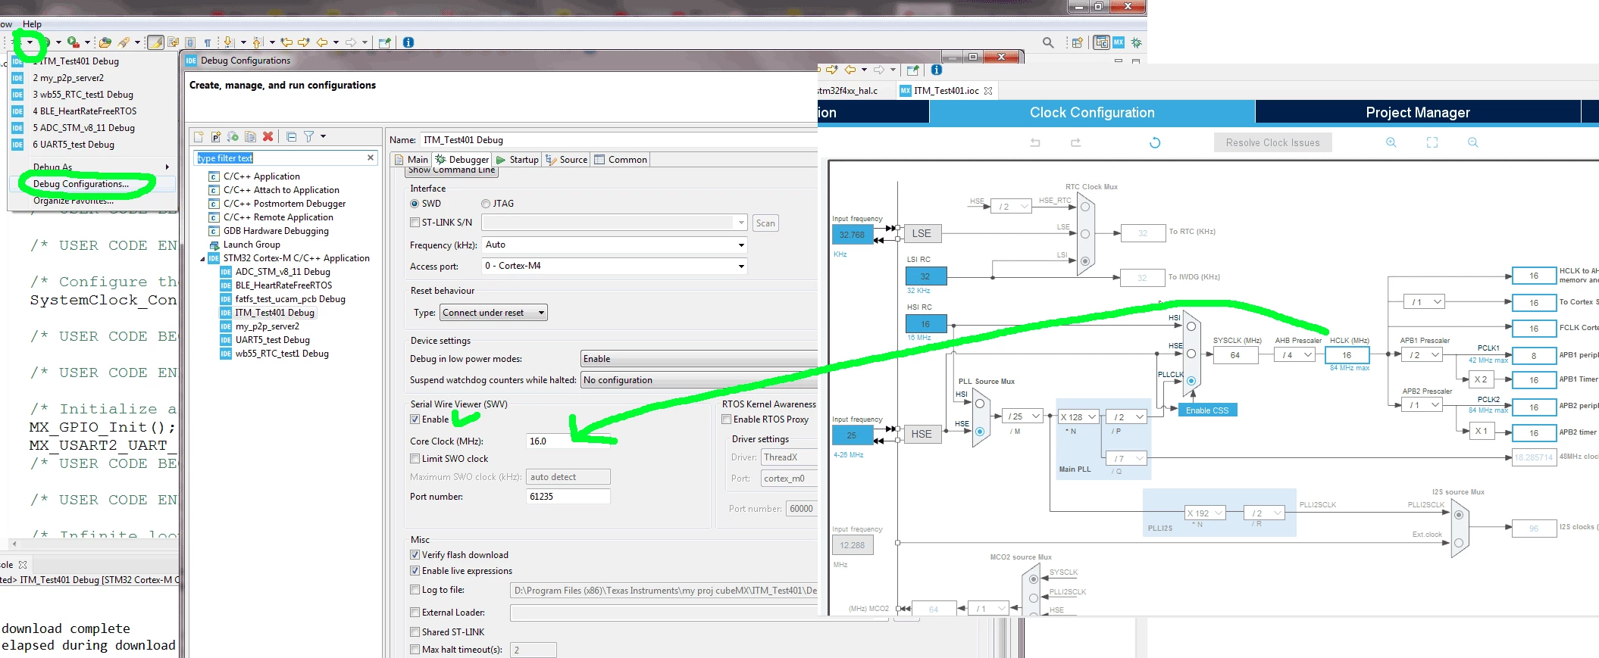Click the Open folder toolbar icon
Screen dimensions: 1599x658
coord(105,42)
